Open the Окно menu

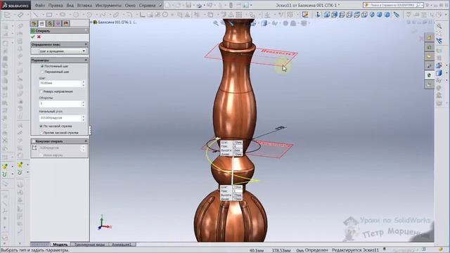(x=130, y=6)
